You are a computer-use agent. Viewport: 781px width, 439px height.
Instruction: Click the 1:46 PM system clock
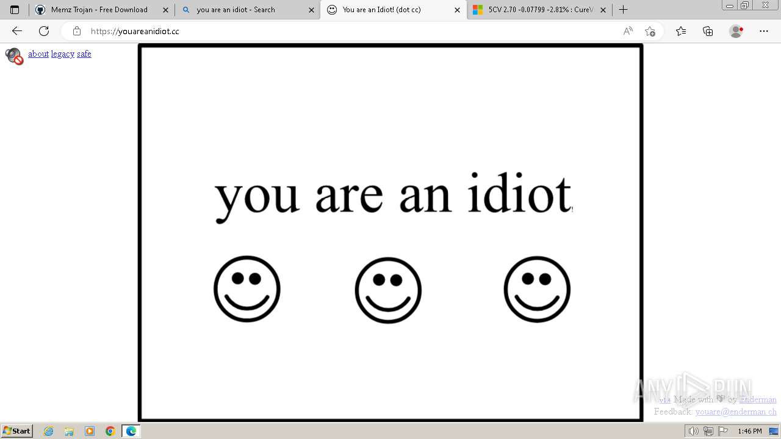750,431
